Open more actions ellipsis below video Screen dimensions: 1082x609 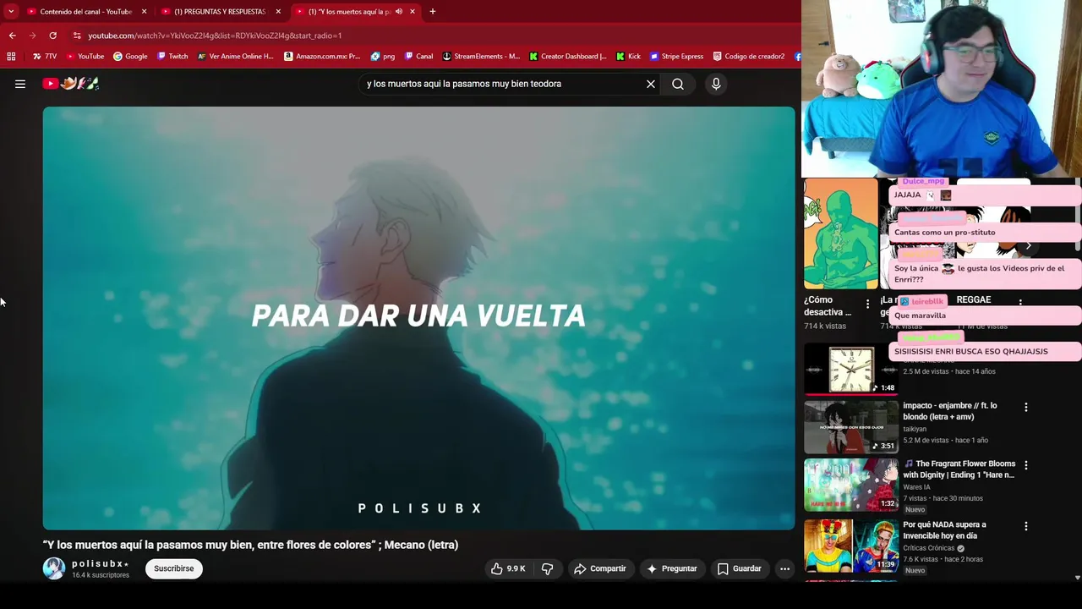[784, 568]
